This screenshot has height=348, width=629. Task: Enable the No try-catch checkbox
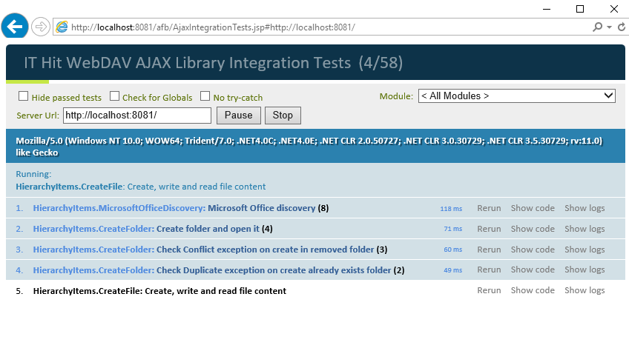point(205,96)
